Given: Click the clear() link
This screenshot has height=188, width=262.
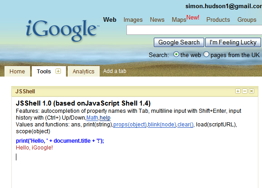Looking at the screenshot, I should (x=185, y=125).
